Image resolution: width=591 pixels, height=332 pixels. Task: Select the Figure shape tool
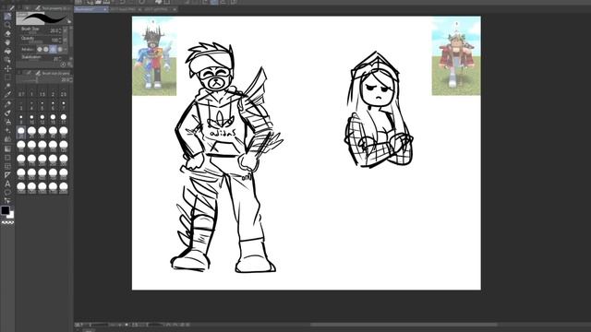7,158
